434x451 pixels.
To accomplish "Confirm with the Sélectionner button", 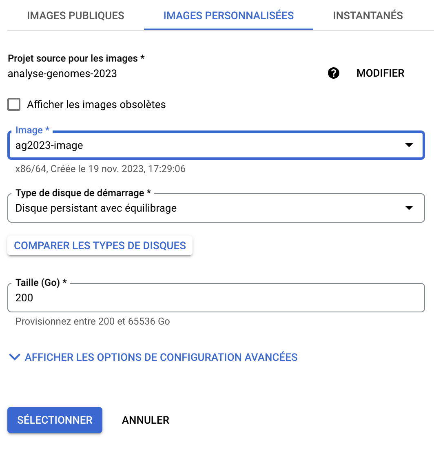I will pyautogui.click(x=55, y=420).
